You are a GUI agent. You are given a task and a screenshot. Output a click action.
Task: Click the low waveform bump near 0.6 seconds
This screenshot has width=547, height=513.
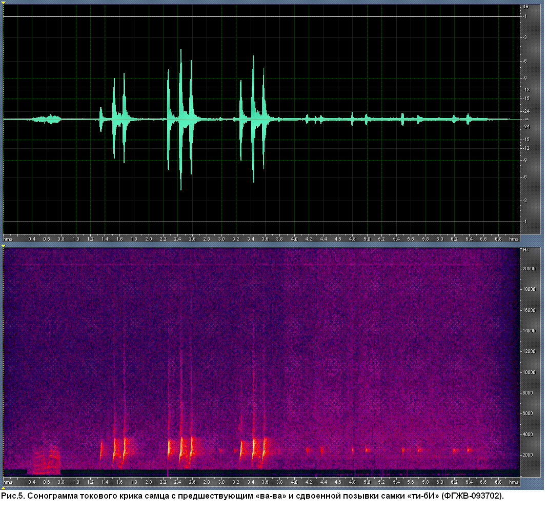click(x=47, y=120)
